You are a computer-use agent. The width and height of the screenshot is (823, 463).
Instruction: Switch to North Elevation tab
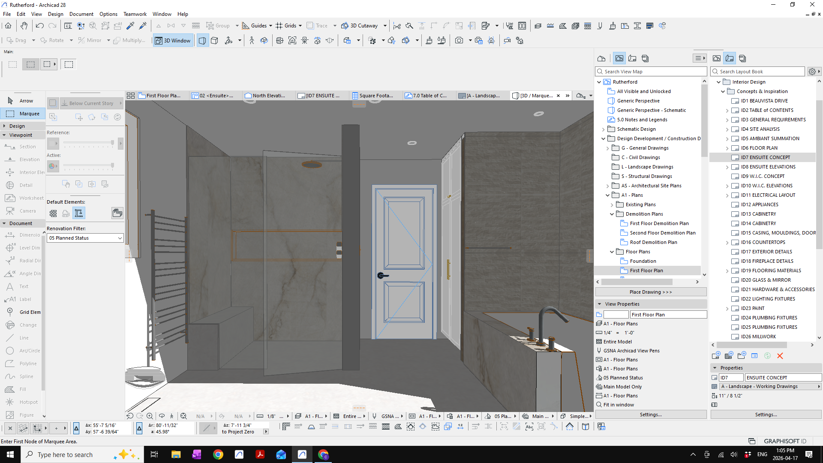[x=265, y=96]
